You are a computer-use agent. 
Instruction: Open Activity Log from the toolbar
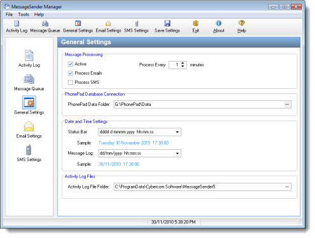pos(17,27)
